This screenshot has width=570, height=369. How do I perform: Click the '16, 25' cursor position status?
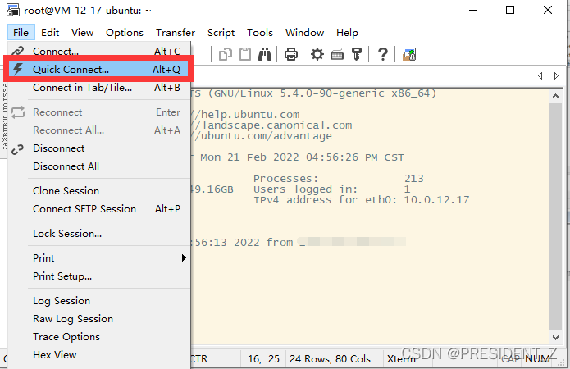[x=263, y=359]
